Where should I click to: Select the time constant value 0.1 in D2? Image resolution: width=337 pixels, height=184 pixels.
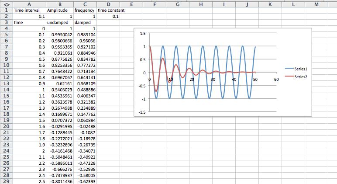(108, 16)
